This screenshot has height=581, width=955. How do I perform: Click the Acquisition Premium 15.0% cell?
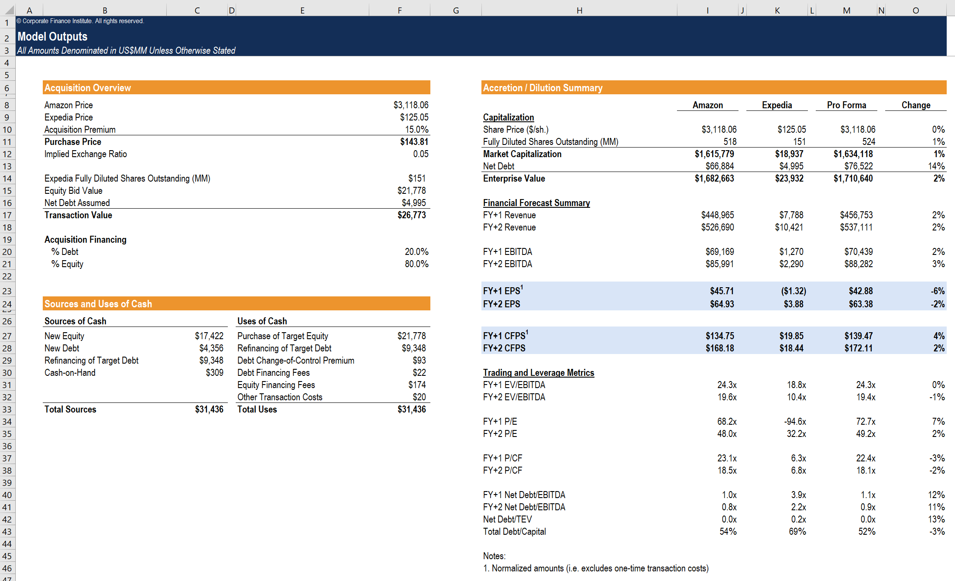click(416, 130)
